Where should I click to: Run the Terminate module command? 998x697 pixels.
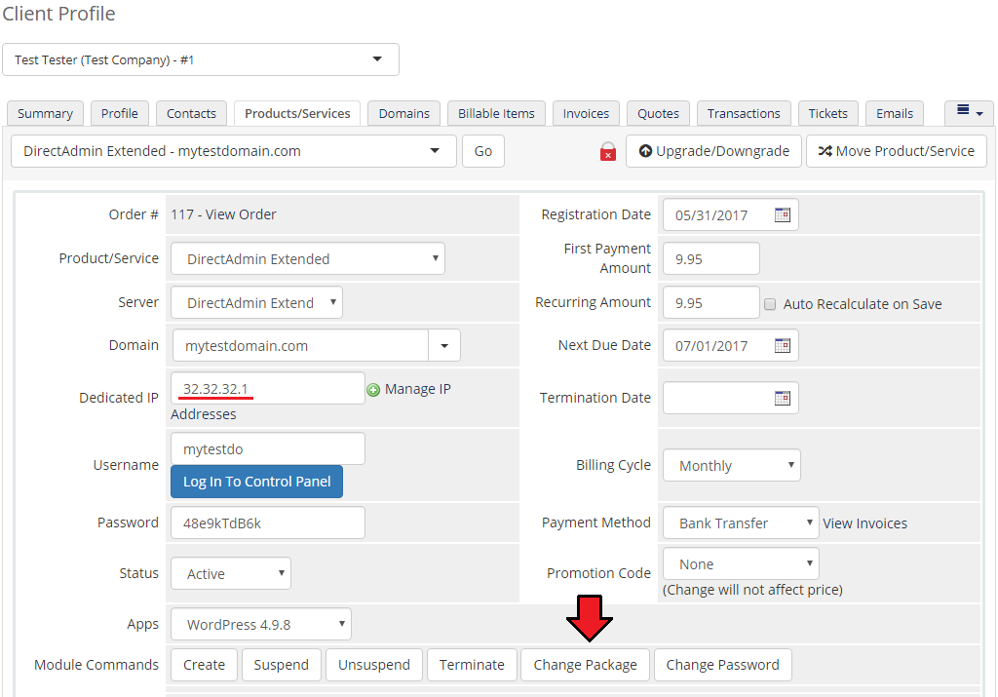[x=472, y=665]
